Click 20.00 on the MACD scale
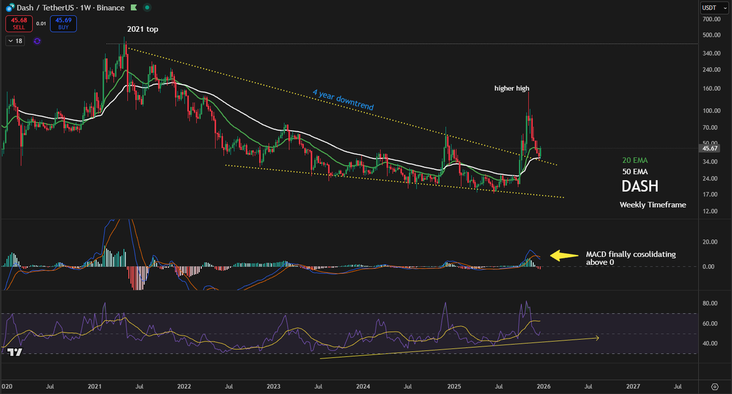This screenshot has height=394, width=732. [711, 242]
